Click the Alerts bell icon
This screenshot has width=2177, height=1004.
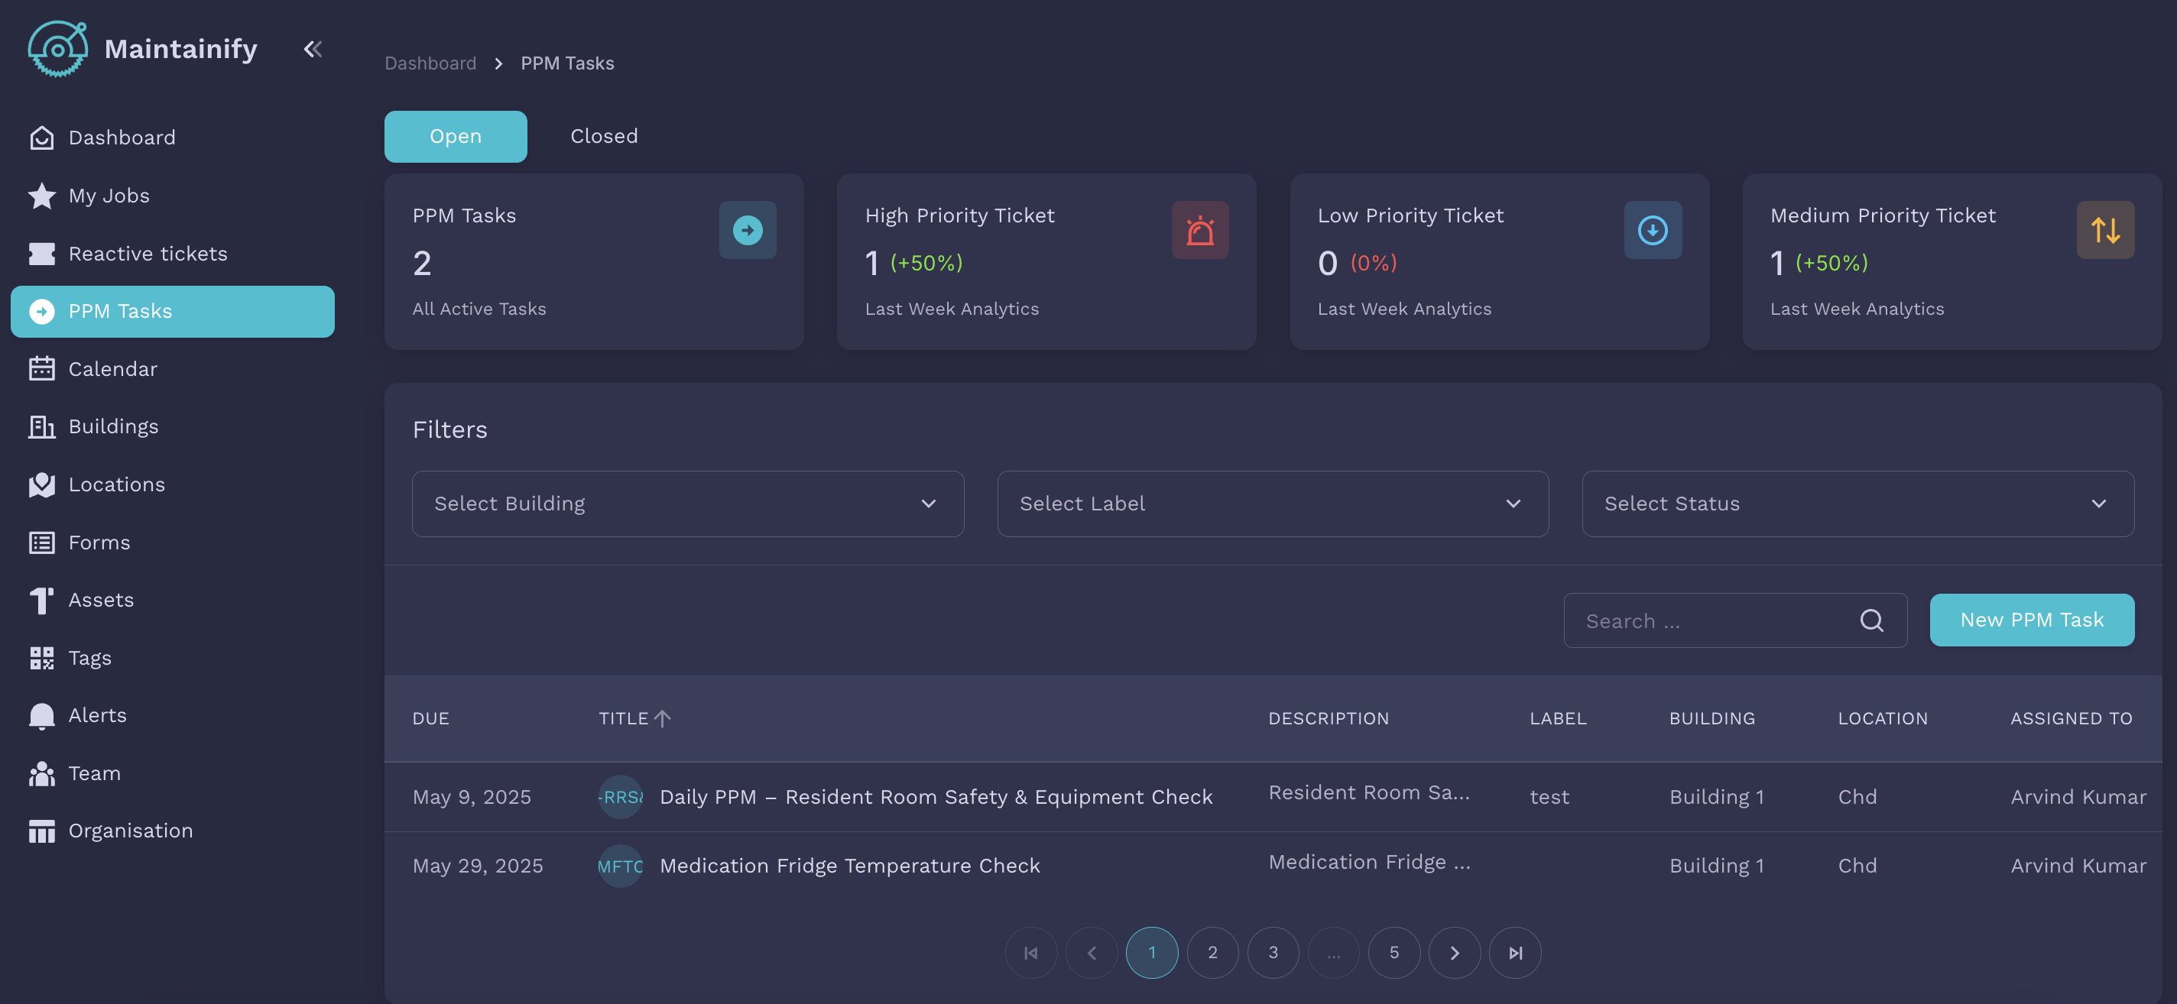[x=41, y=715]
